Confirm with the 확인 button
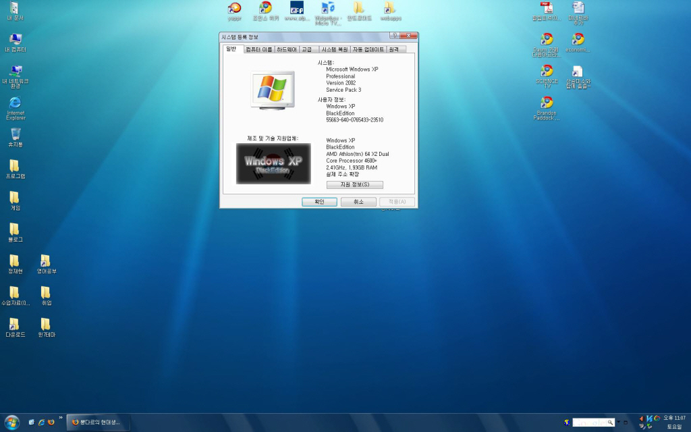Image resolution: width=691 pixels, height=432 pixels. 319,202
